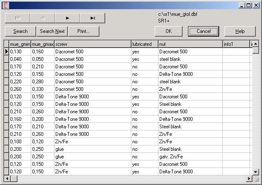Click the mue_gmin column header
Screen dimensions: 262x185
(x=20, y=44)
